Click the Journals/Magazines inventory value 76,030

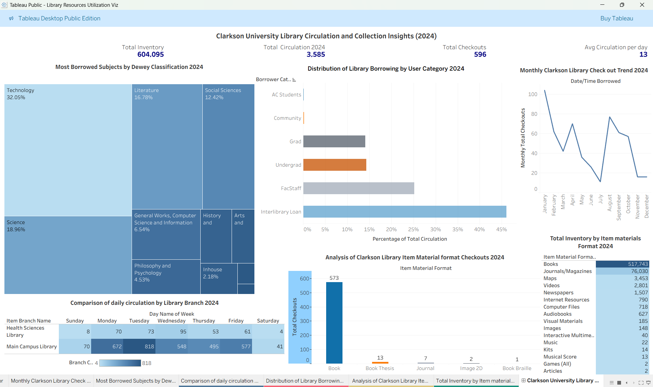click(622, 271)
